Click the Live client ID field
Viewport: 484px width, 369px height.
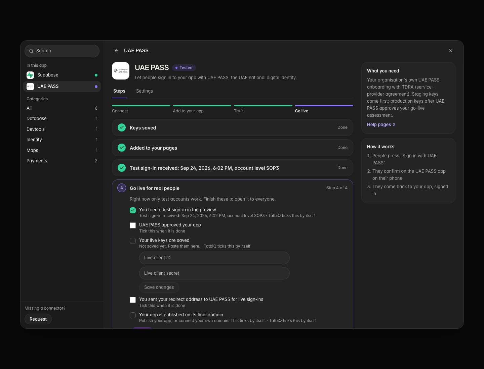pos(214,258)
